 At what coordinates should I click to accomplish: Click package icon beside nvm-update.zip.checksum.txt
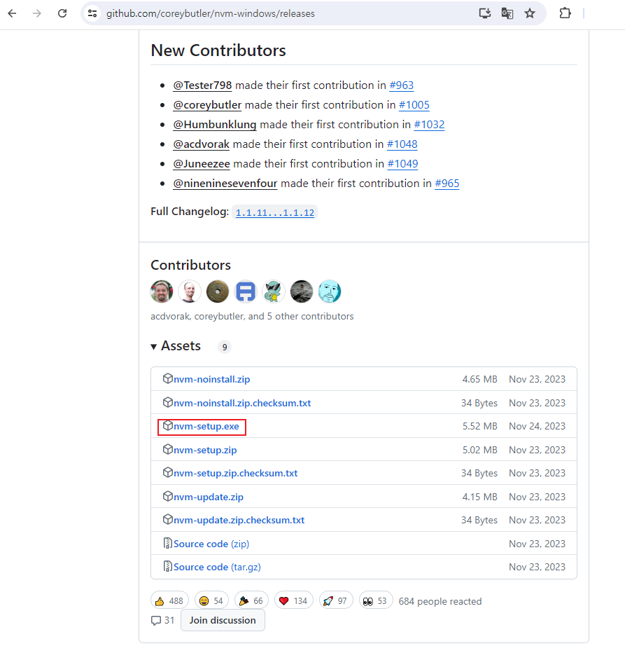(167, 519)
